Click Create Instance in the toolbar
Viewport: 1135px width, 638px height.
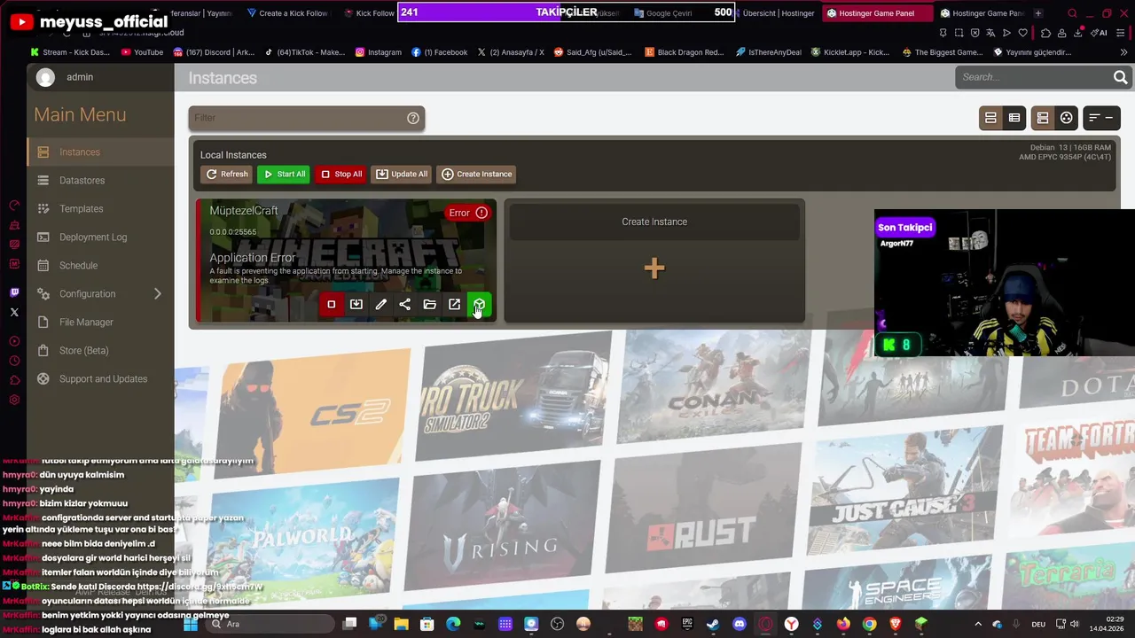(477, 175)
